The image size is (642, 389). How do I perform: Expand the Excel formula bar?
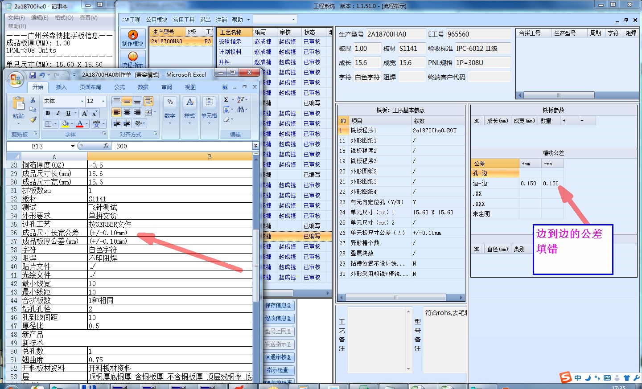pos(255,146)
